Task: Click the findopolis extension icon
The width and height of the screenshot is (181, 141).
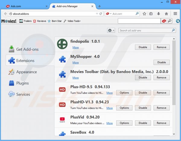Action: click(62, 44)
